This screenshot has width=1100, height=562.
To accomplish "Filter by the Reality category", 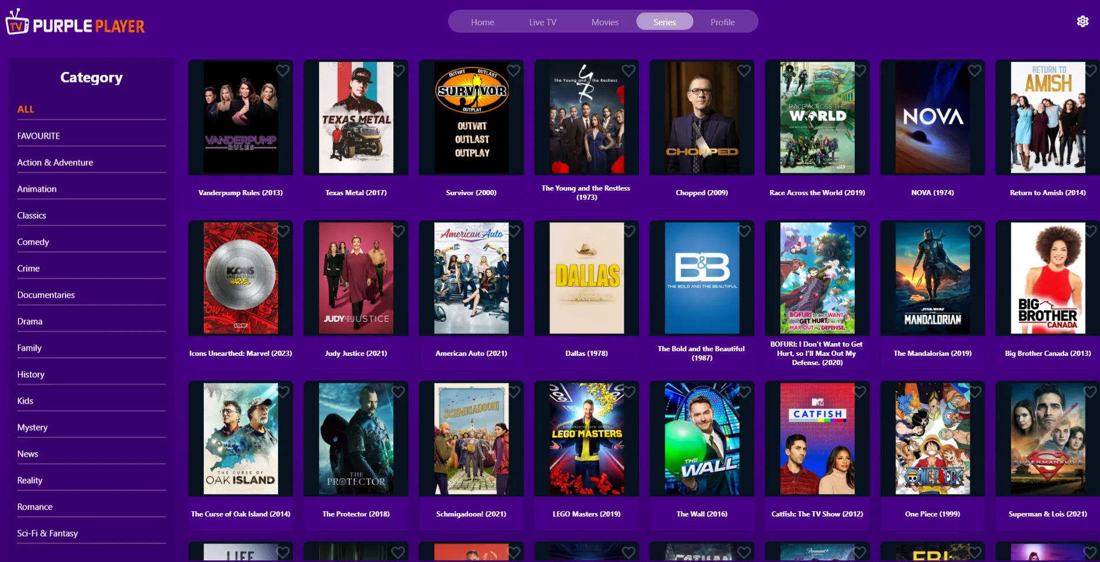I will (92, 480).
